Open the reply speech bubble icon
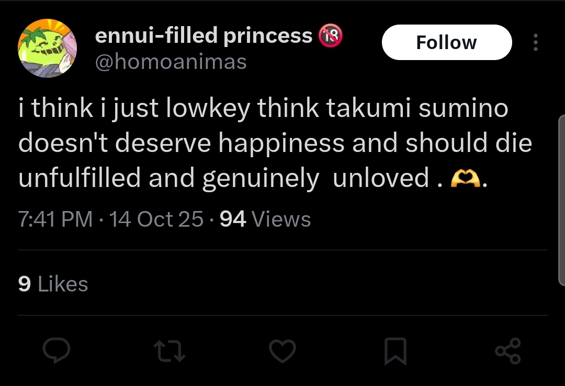The image size is (565, 386). (x=56, y=350)
